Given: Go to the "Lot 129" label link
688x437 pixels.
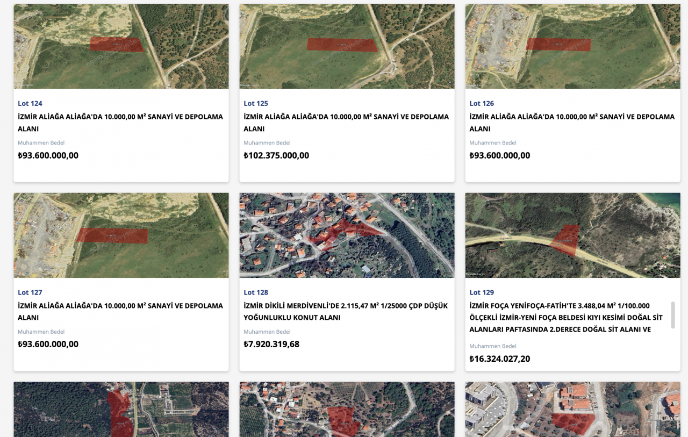Looking at the screenshot, I should pyautogui.click(x=482, y=292).
